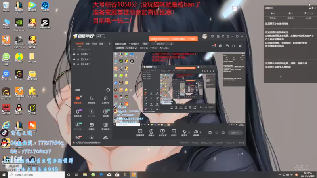
Task: Open streaming settings gear icon
Action: coord(223,133)
